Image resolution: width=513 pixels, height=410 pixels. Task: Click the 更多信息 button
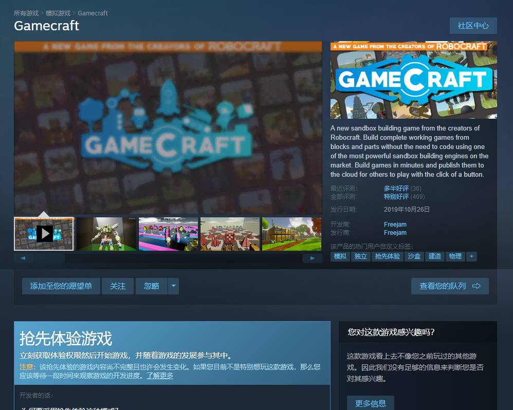370,403
